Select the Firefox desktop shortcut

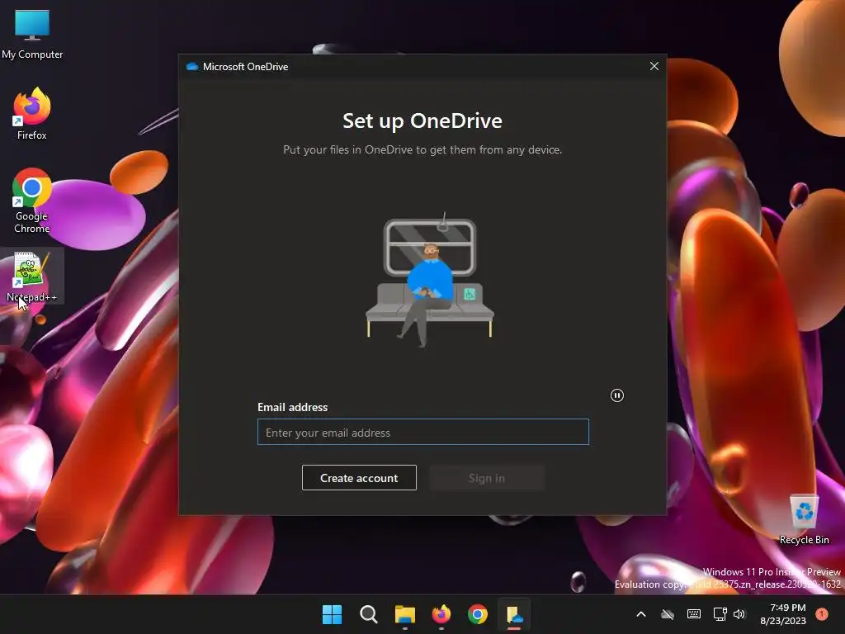[32, 114]
